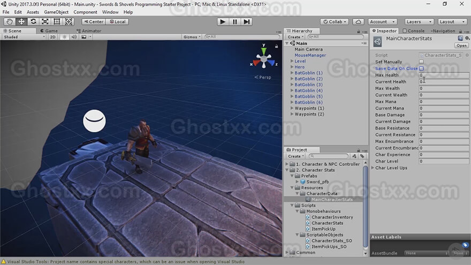Screen dimensions: 471x265
Task: Click the scene gizmo lock icon
Action: [276, 46]
